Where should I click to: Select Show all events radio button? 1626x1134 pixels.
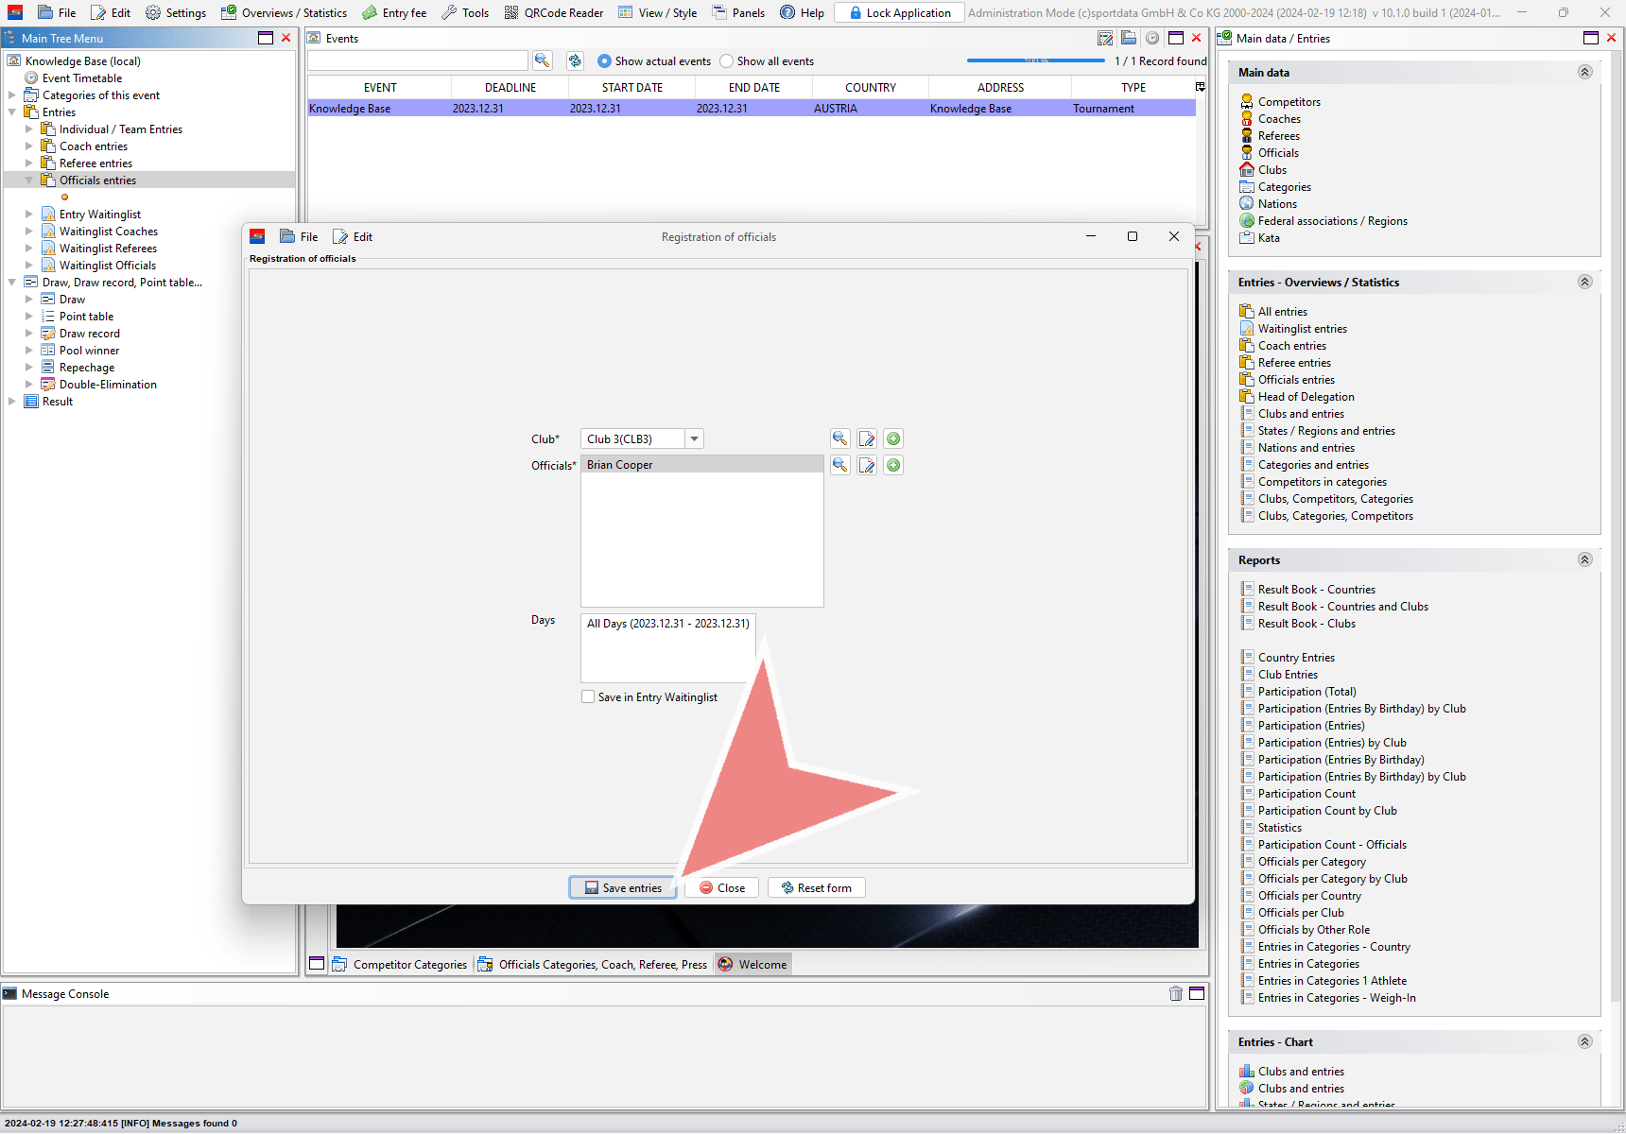726,61
